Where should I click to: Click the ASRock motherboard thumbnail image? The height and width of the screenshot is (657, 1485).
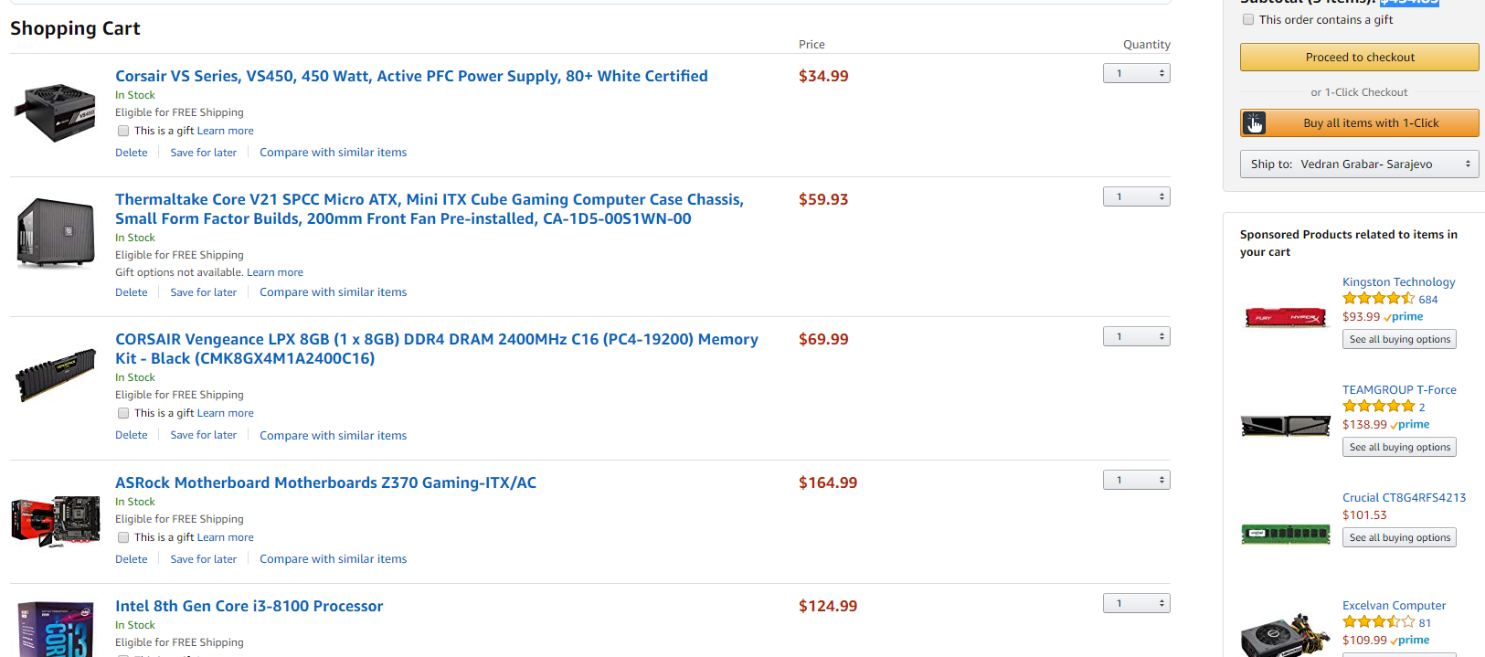56,521
